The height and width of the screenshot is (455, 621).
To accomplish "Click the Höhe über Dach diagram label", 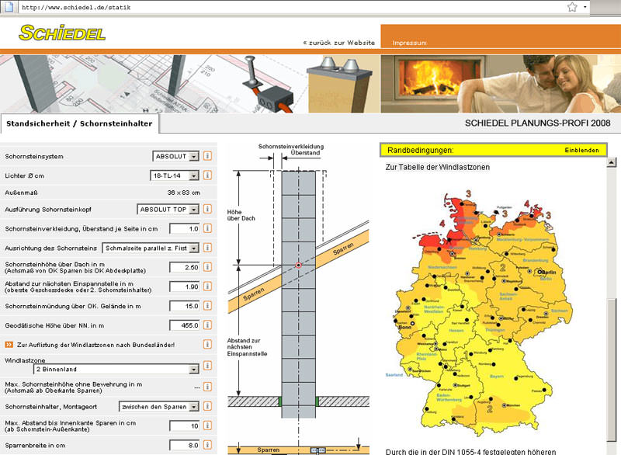I will (x=241, y=215).
